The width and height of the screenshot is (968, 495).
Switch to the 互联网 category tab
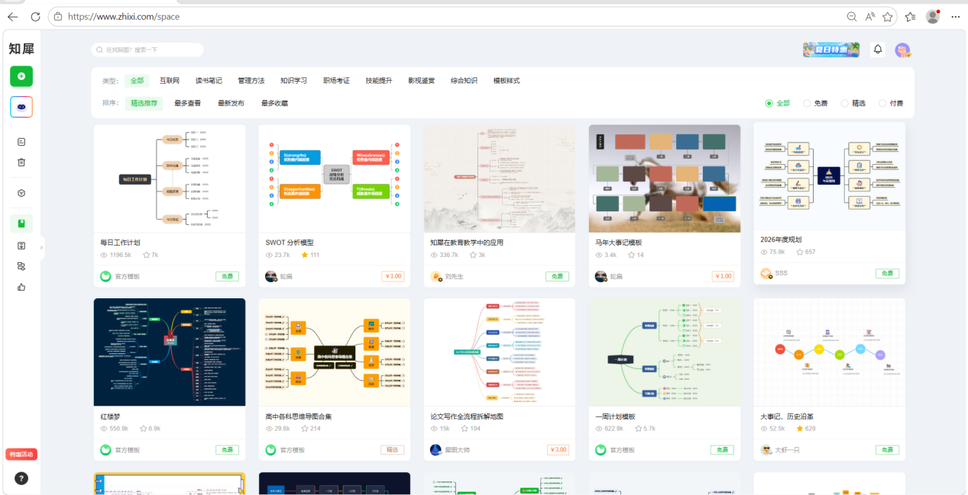[x=170, y=80]
